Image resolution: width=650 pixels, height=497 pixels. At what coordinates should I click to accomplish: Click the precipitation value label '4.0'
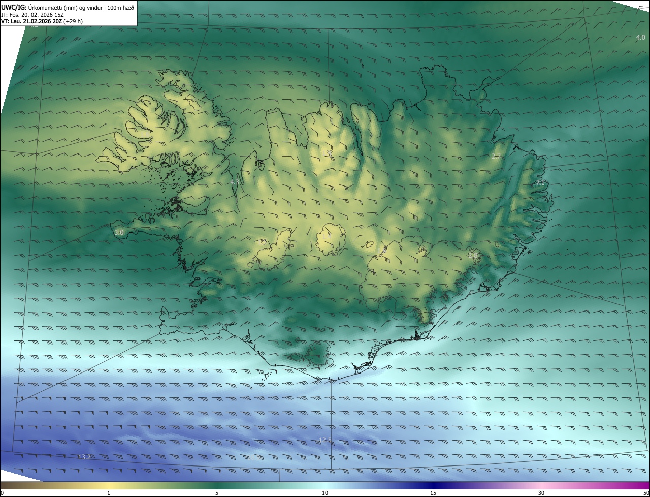coord(641,37)
